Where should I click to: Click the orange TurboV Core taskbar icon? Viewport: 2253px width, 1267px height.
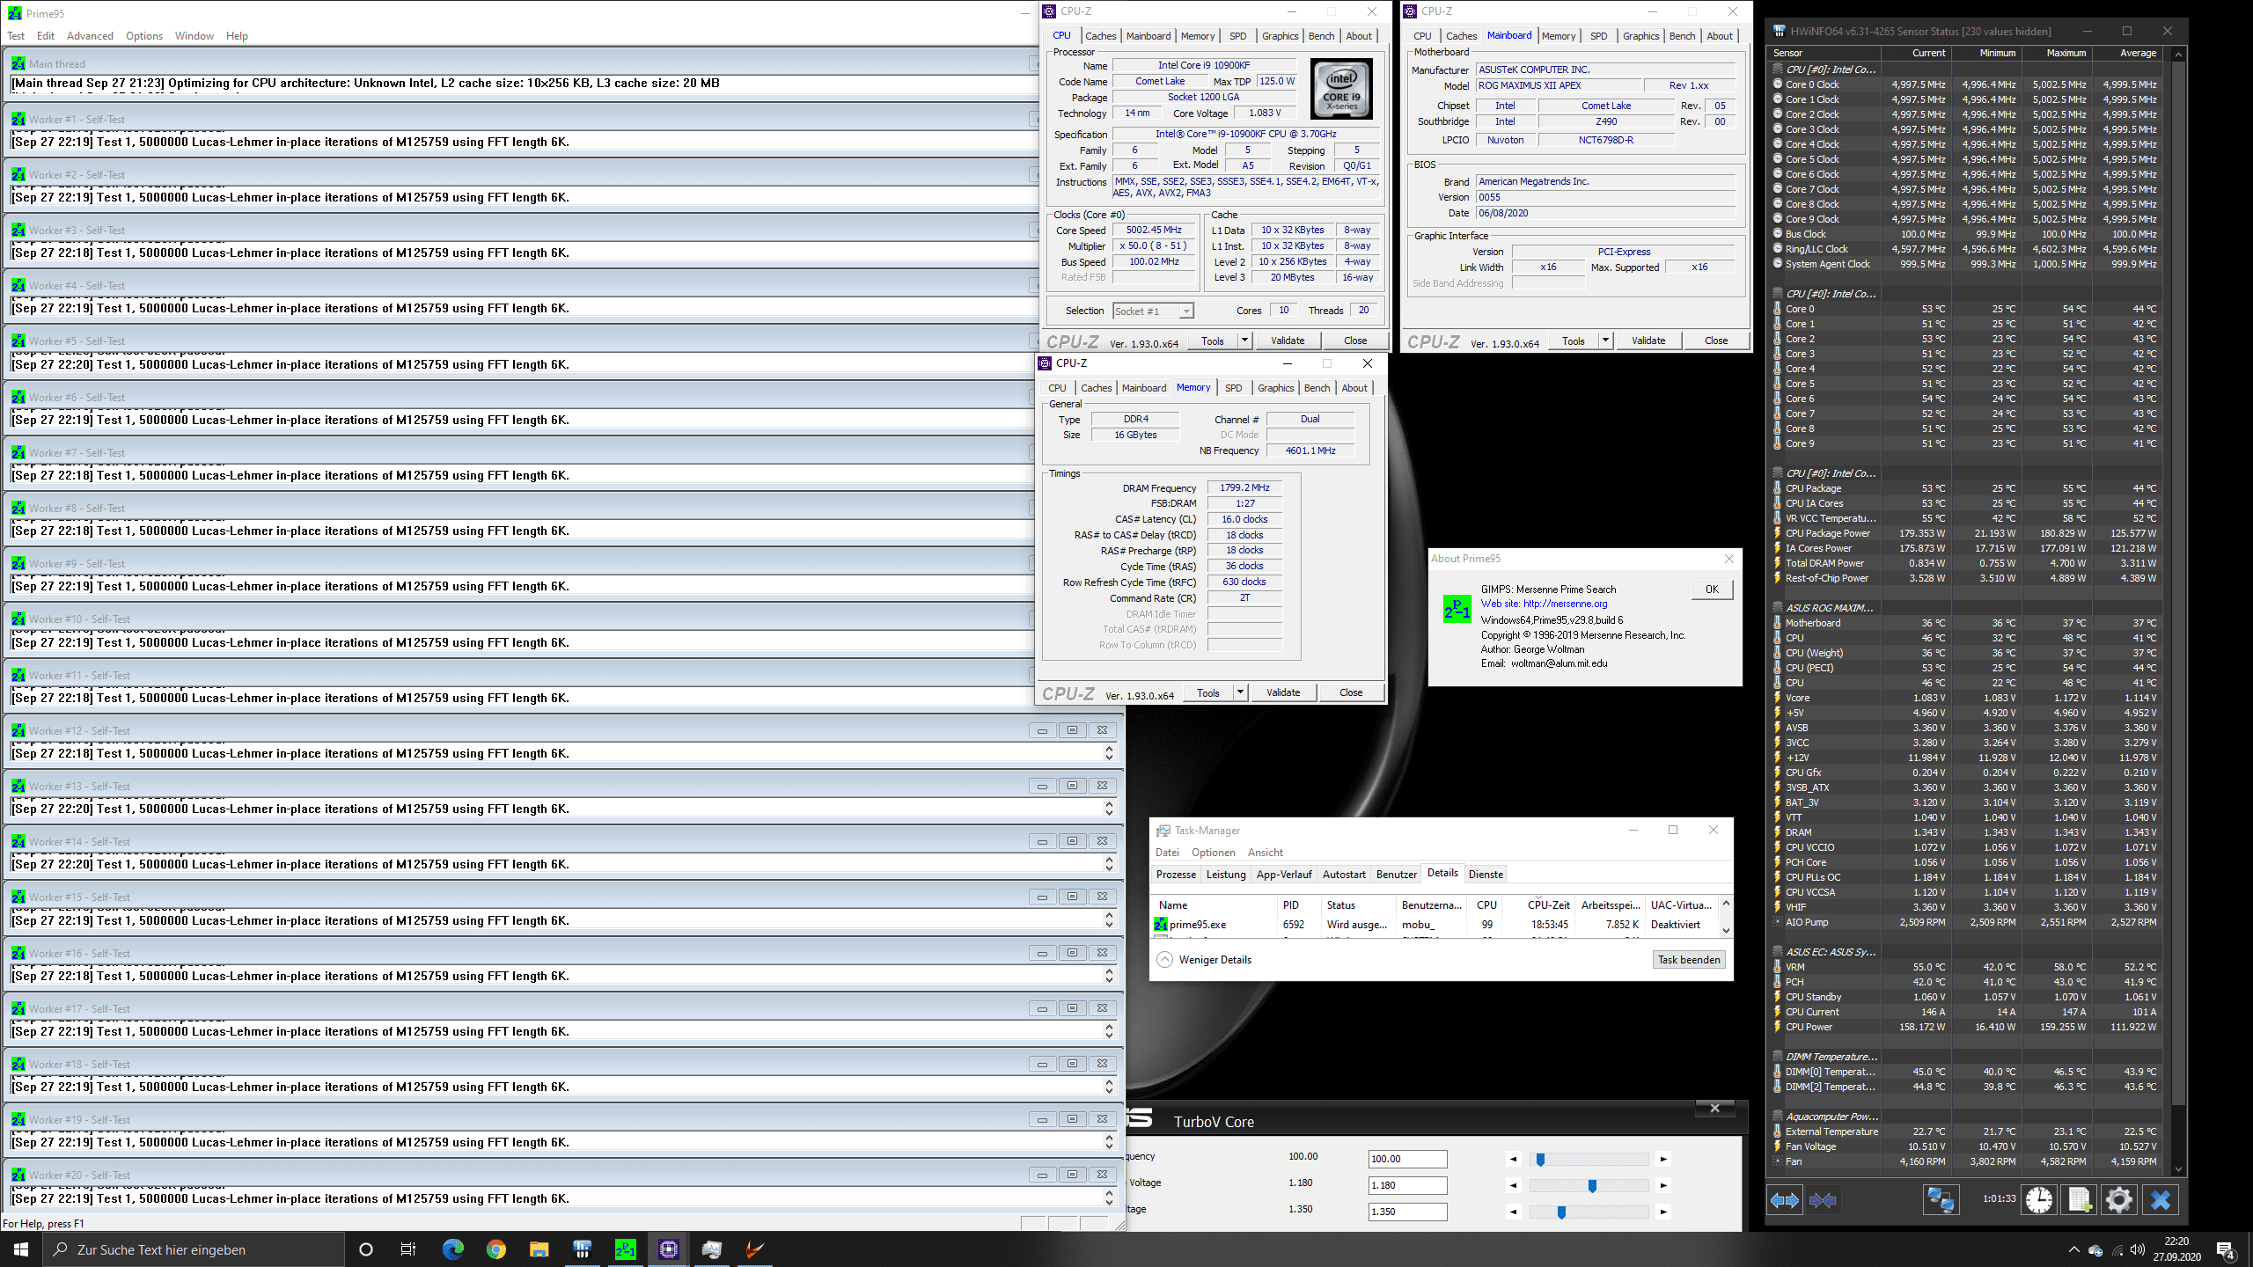coord(754,1249)
